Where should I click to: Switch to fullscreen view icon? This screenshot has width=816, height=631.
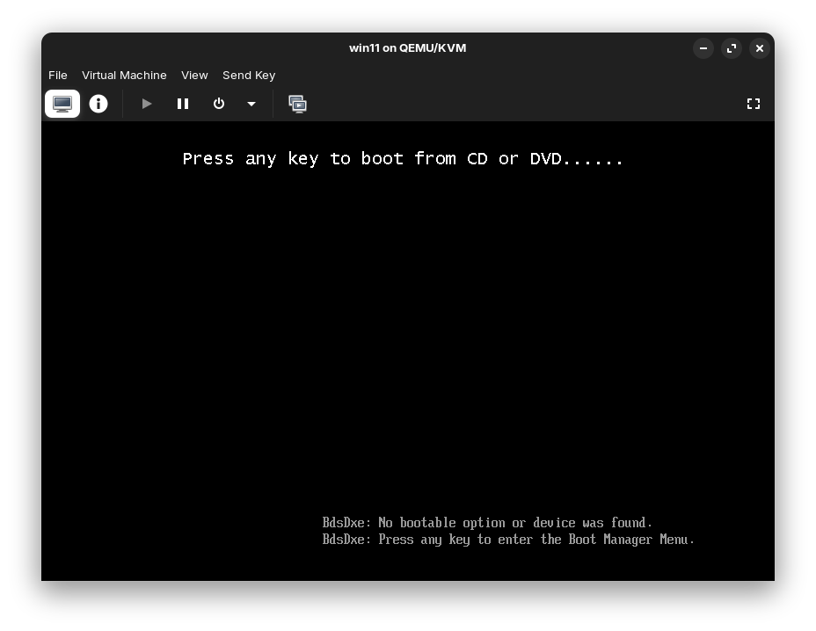coord(753,104)
